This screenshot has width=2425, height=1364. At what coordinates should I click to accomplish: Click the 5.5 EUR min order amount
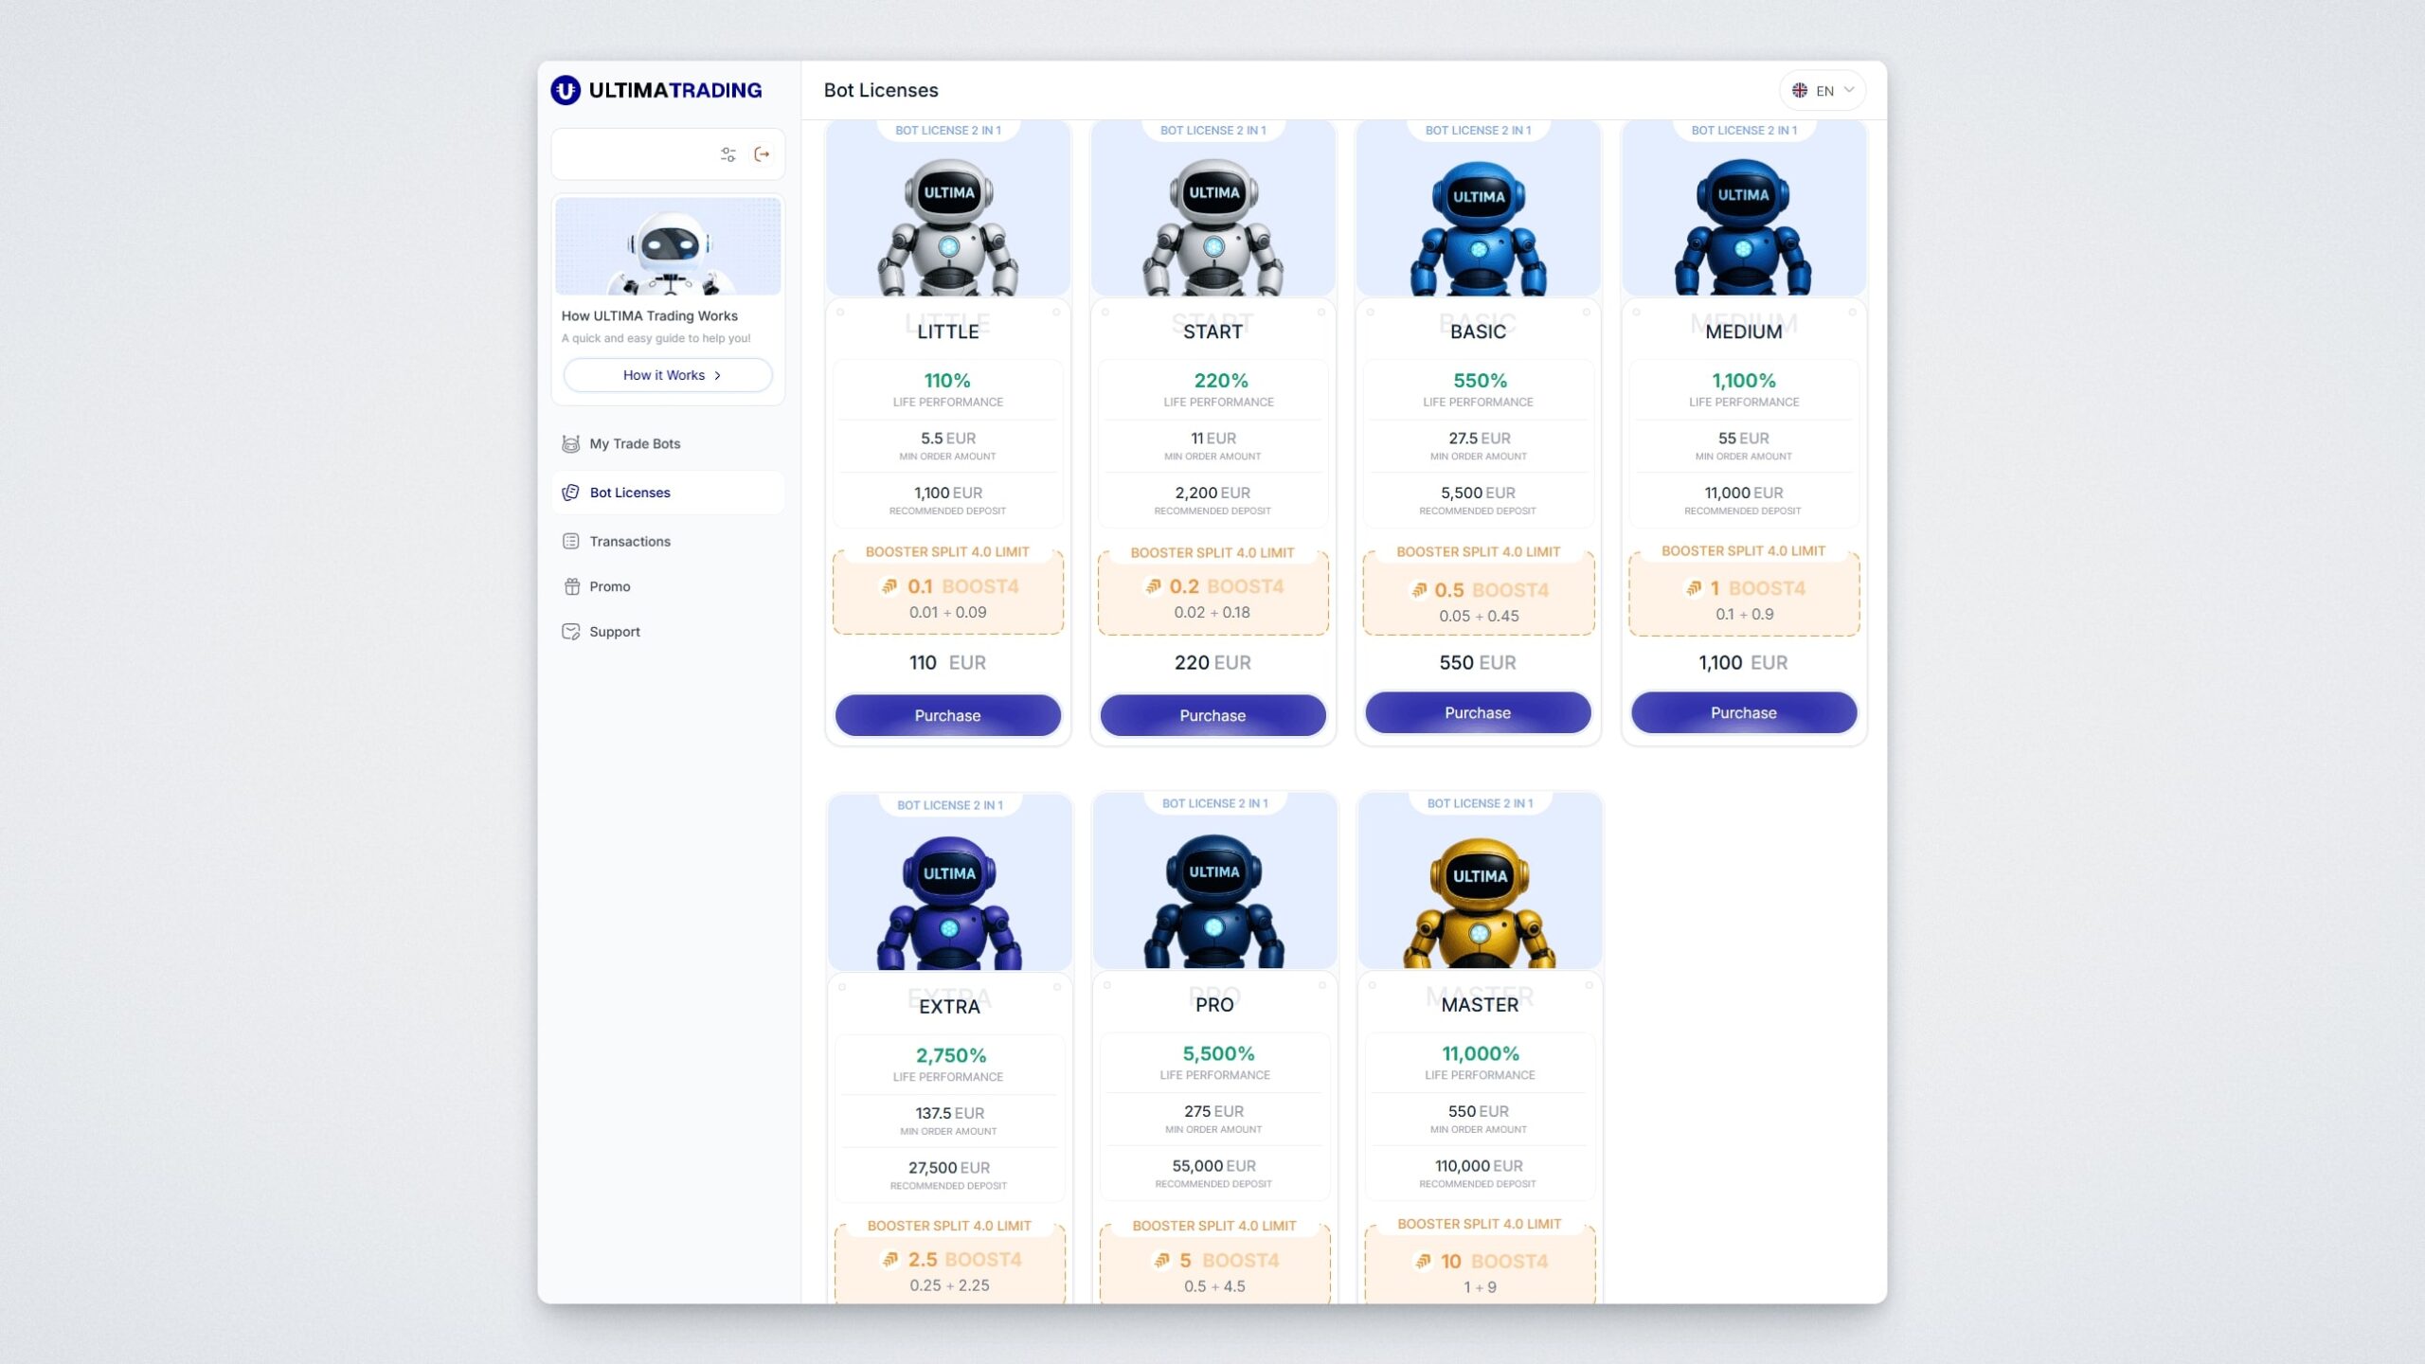coord(947,439)
